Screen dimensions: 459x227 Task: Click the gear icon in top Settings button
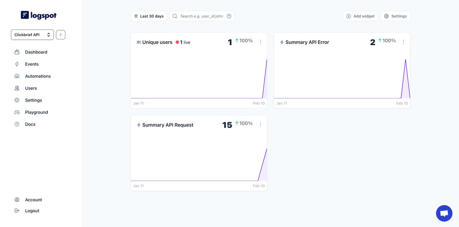coord(386,16)
